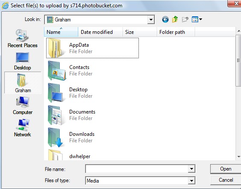The width and height of the screenshot is (241, 189).
Task: Click inside the File name field
Action: coord(137,169)
